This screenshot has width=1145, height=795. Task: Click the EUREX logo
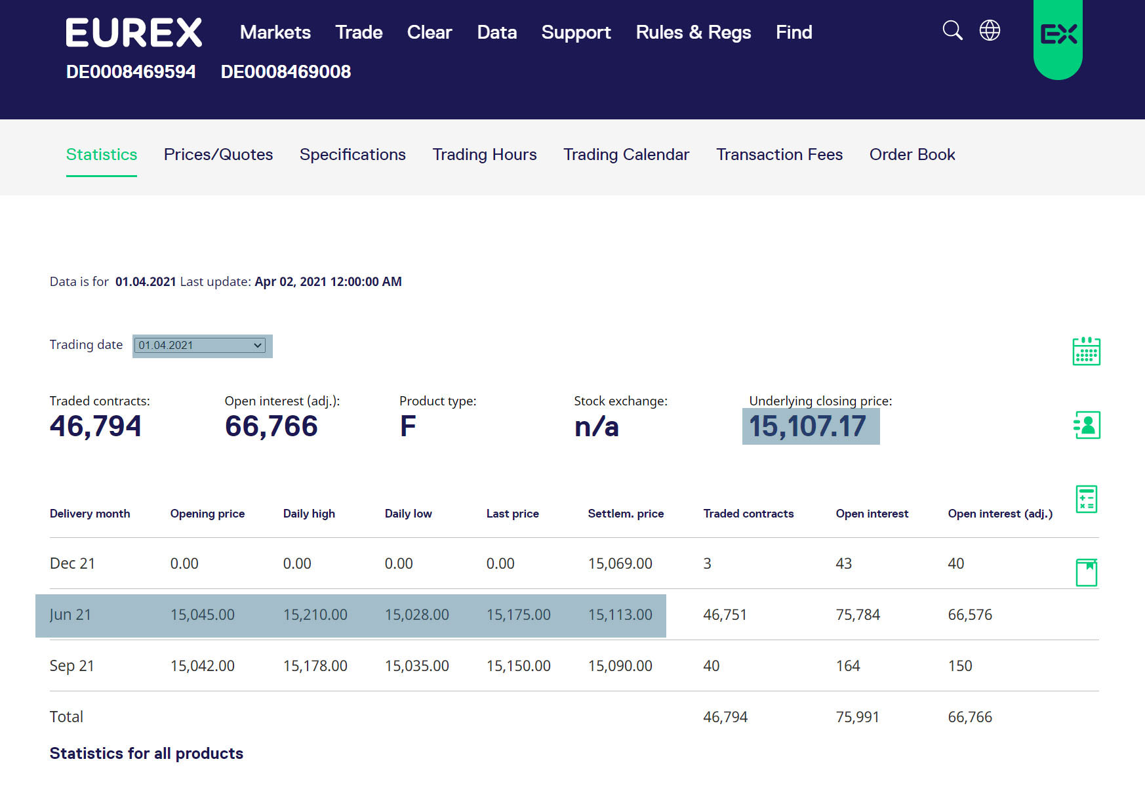pyautogui.click(x=134, y=33)
